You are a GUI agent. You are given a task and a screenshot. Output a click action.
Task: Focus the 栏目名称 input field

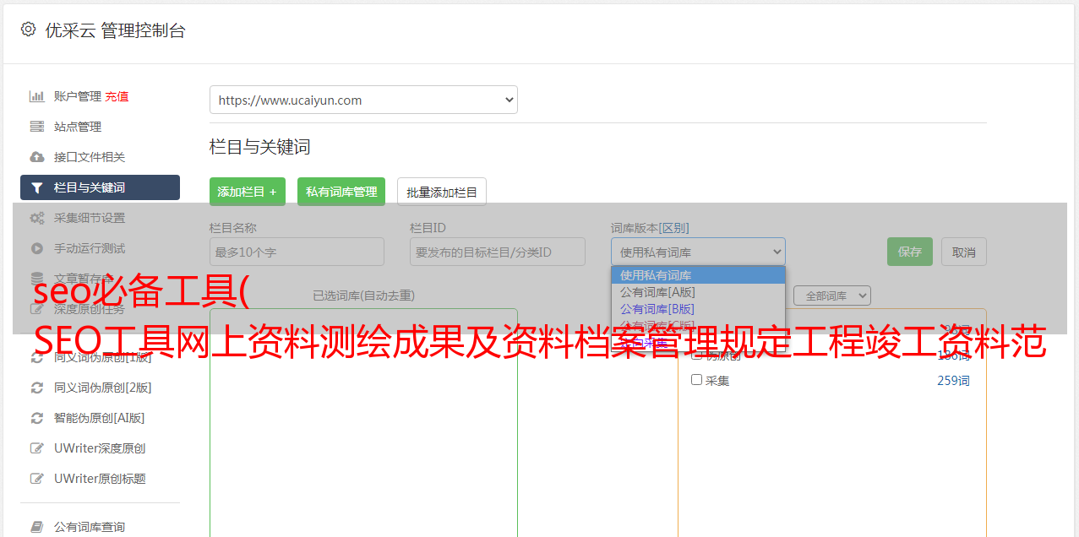297,252
